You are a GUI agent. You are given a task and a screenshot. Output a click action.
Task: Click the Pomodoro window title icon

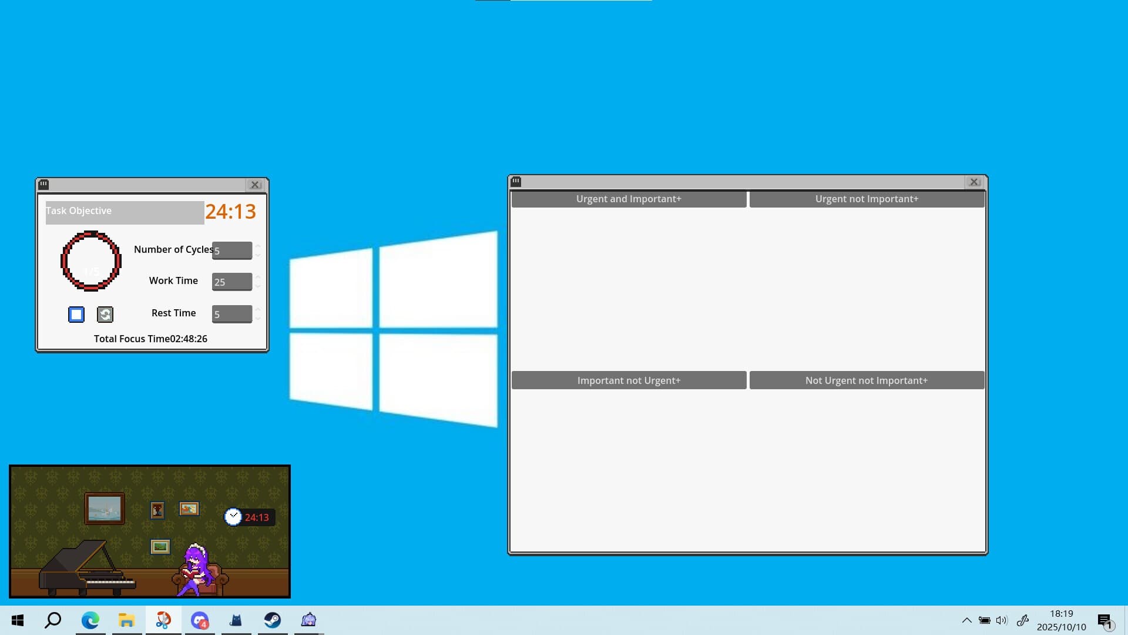43,185
